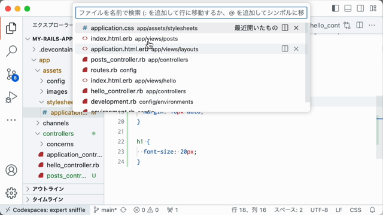Viewport: 383px width, 215px height.
Task: Click CSS language mode in status bar
Action: pyautogui.click(x=355, y=210)
